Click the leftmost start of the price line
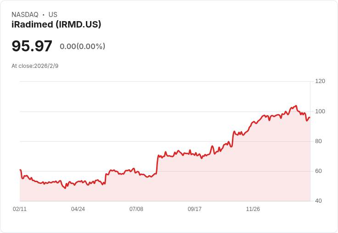The image size is (338, 233). [20, 170]
